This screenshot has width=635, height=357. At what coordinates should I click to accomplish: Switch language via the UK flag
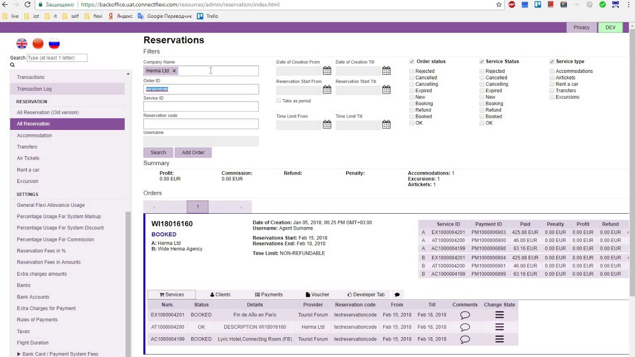point(22,44)
